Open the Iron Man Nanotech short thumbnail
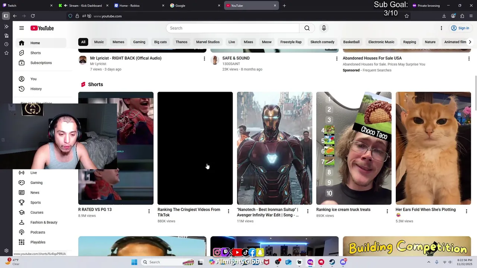 click(x=275, y=148)
